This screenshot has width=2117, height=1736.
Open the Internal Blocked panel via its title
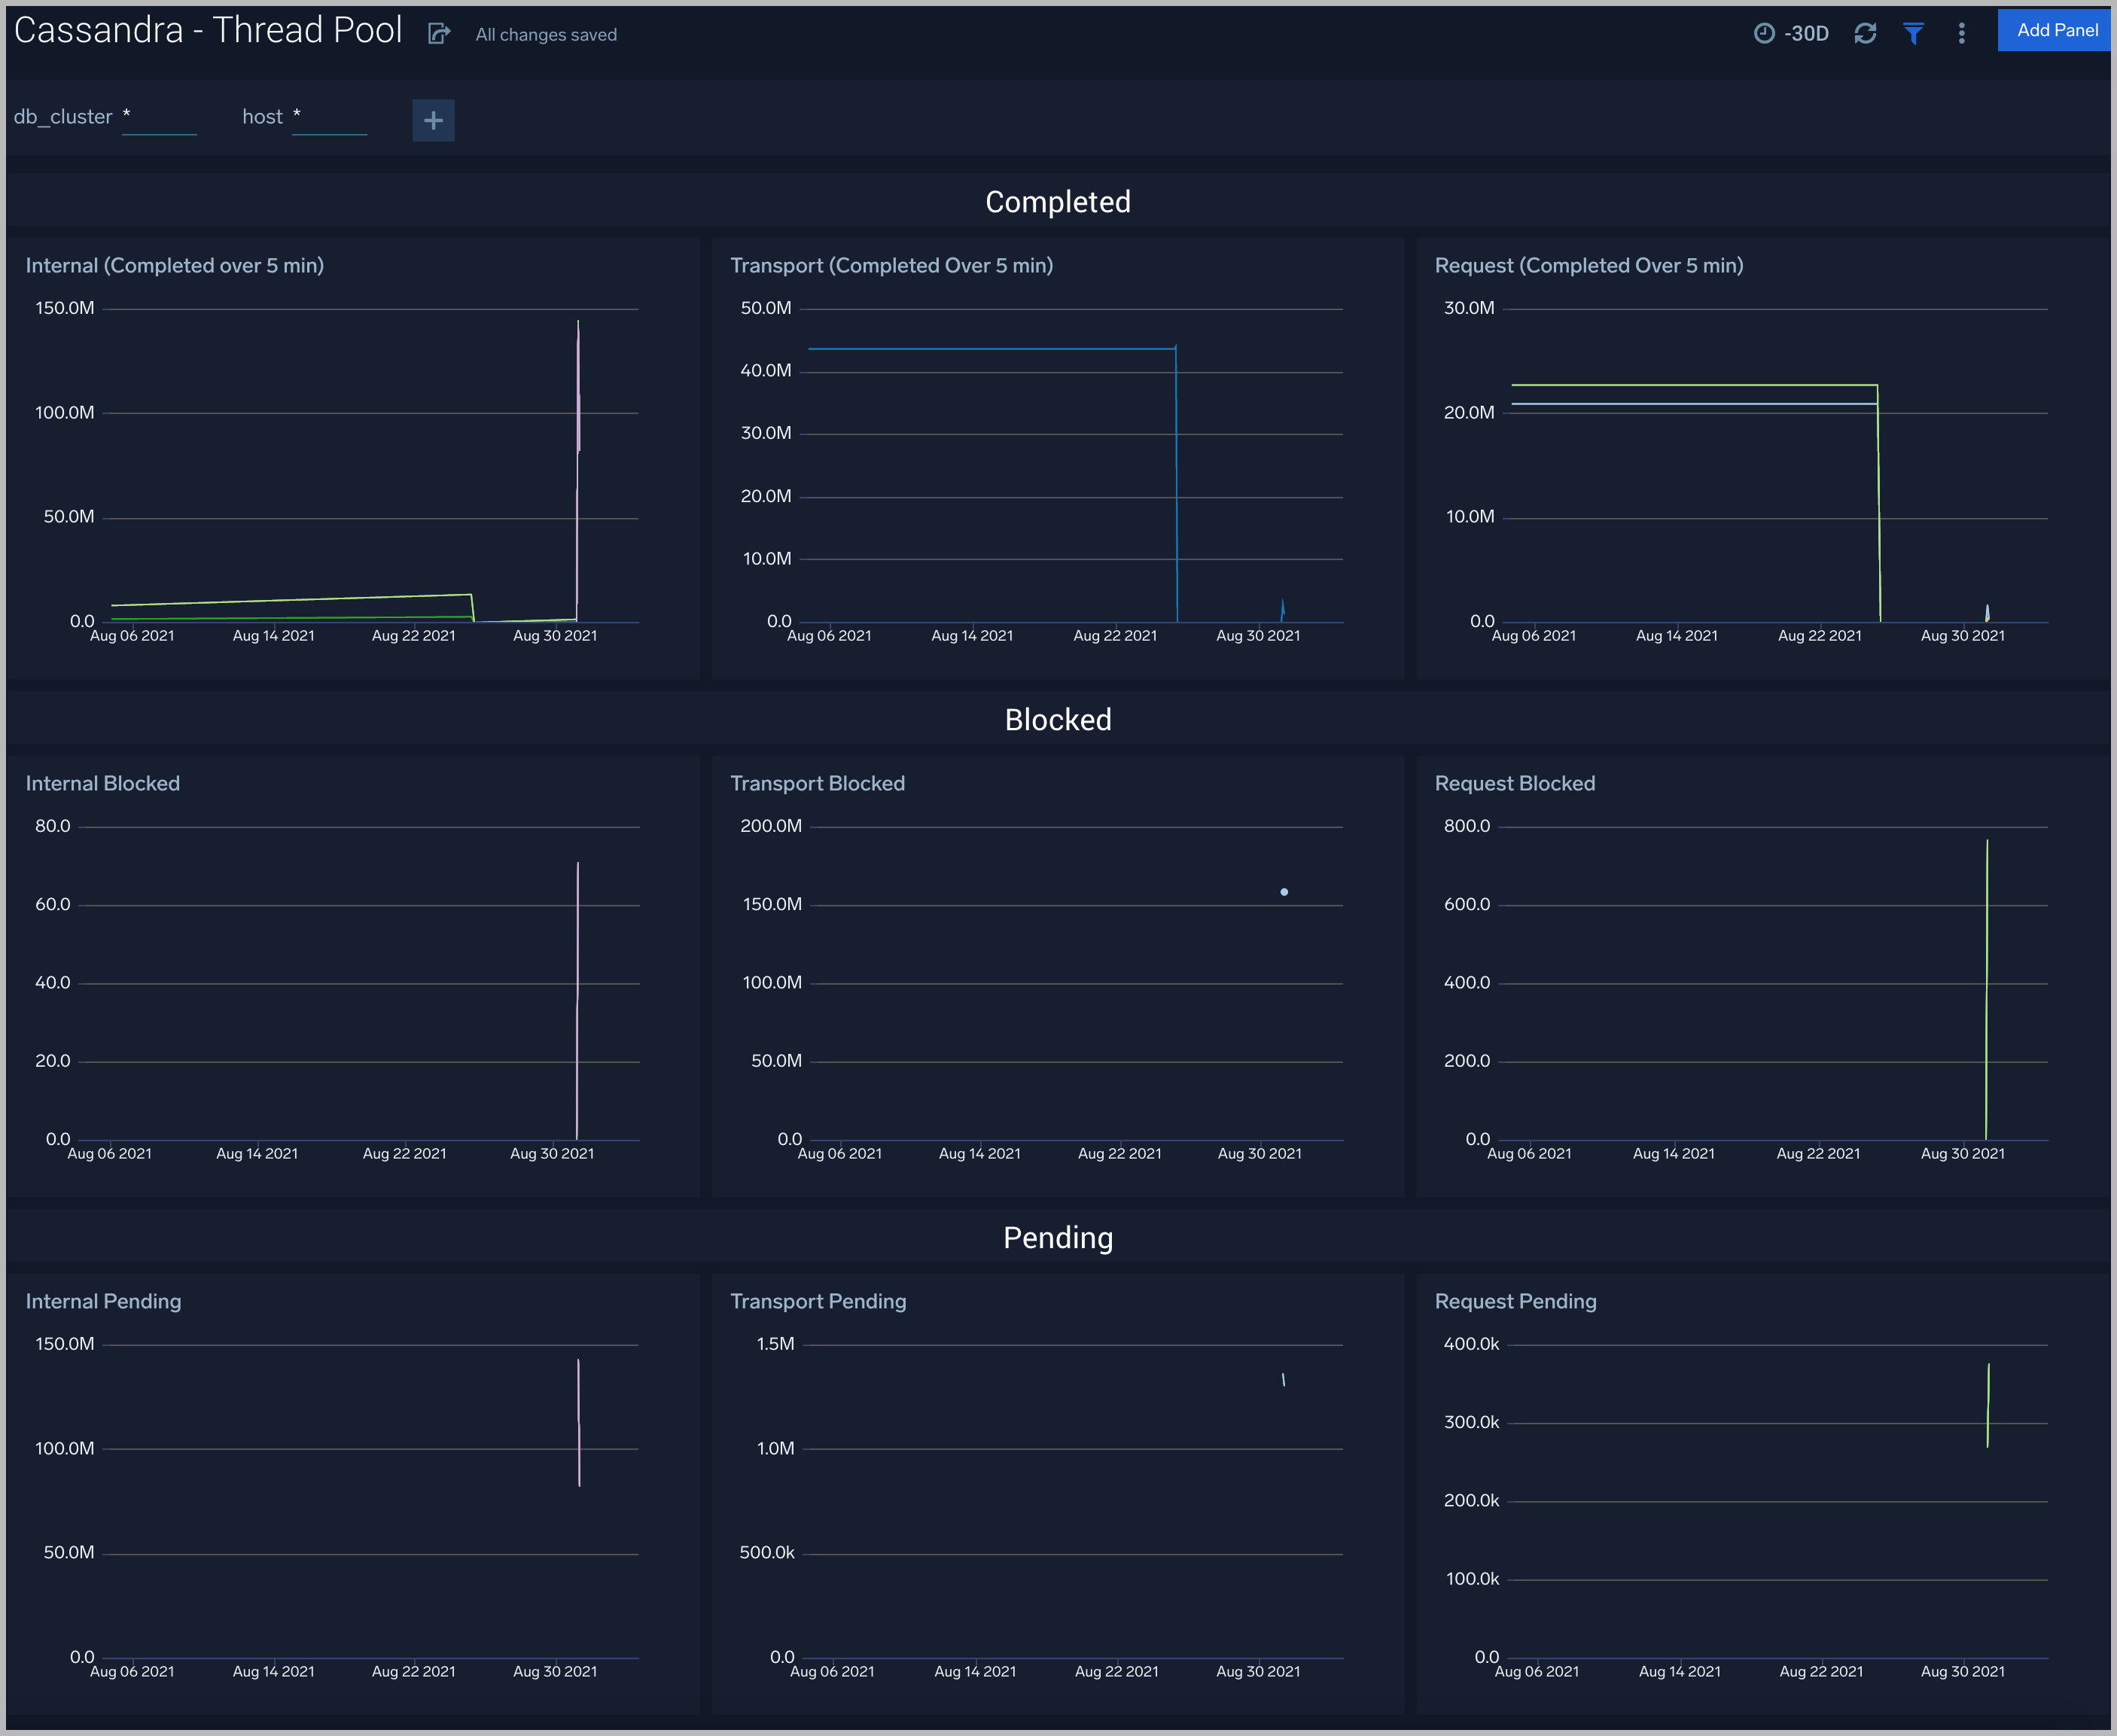click(103, 783)
